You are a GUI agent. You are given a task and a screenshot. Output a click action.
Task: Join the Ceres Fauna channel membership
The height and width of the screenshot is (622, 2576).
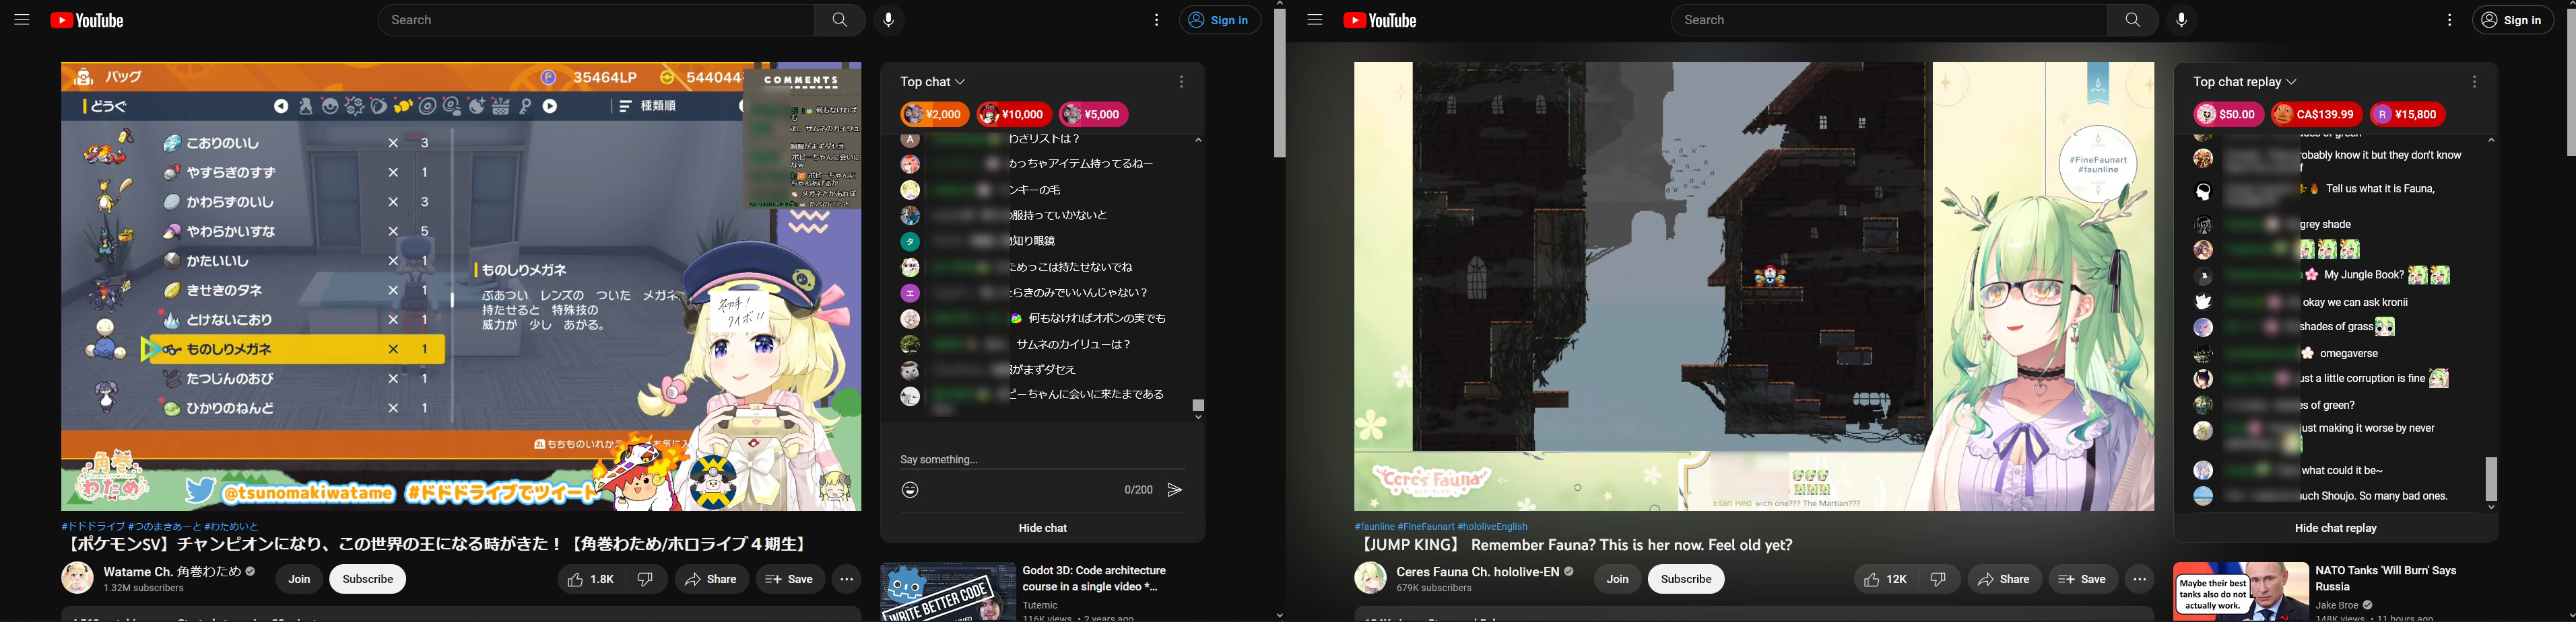pos(1617,579)
